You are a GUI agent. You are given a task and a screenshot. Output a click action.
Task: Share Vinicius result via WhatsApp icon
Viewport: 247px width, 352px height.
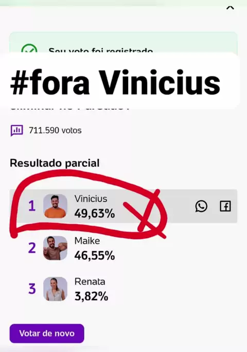[201, 206]
